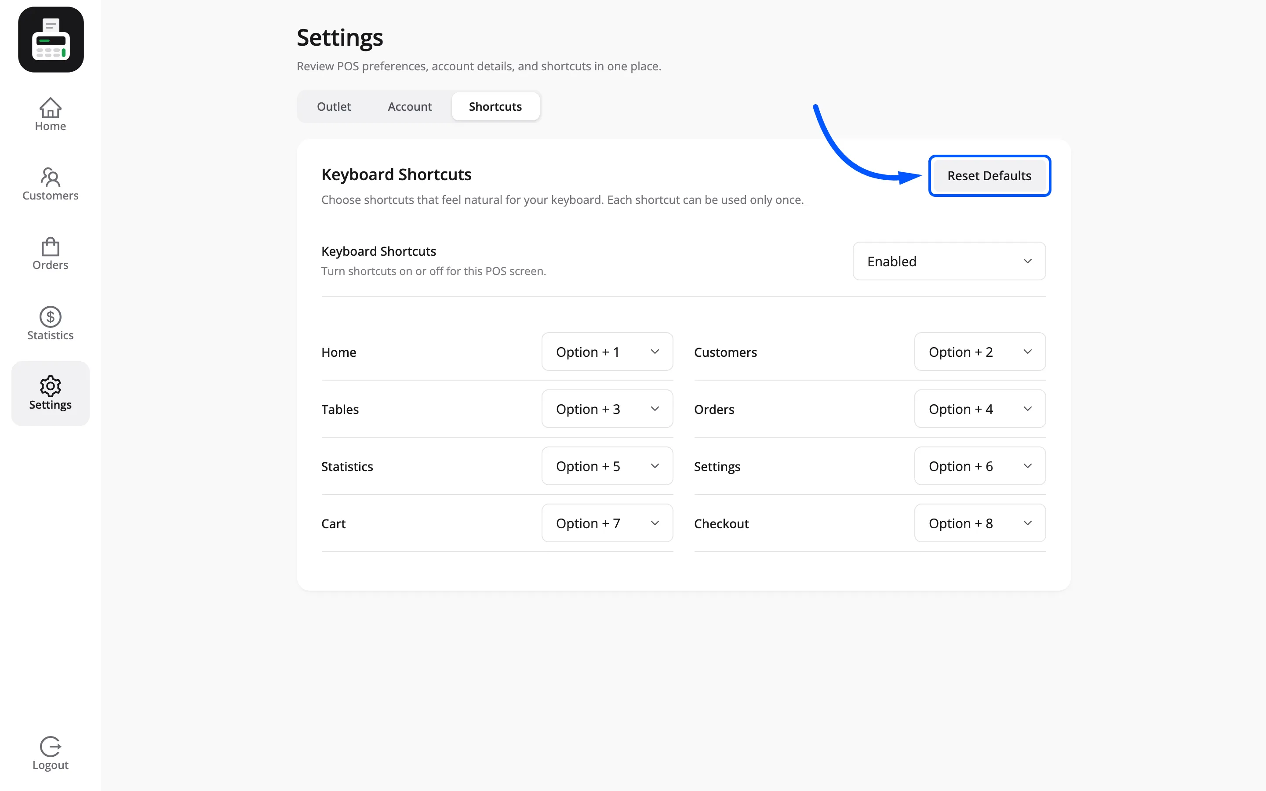Open the Home shortcut dropdown
This screenshot has height=791, width=1266.
tap(607, 352)
